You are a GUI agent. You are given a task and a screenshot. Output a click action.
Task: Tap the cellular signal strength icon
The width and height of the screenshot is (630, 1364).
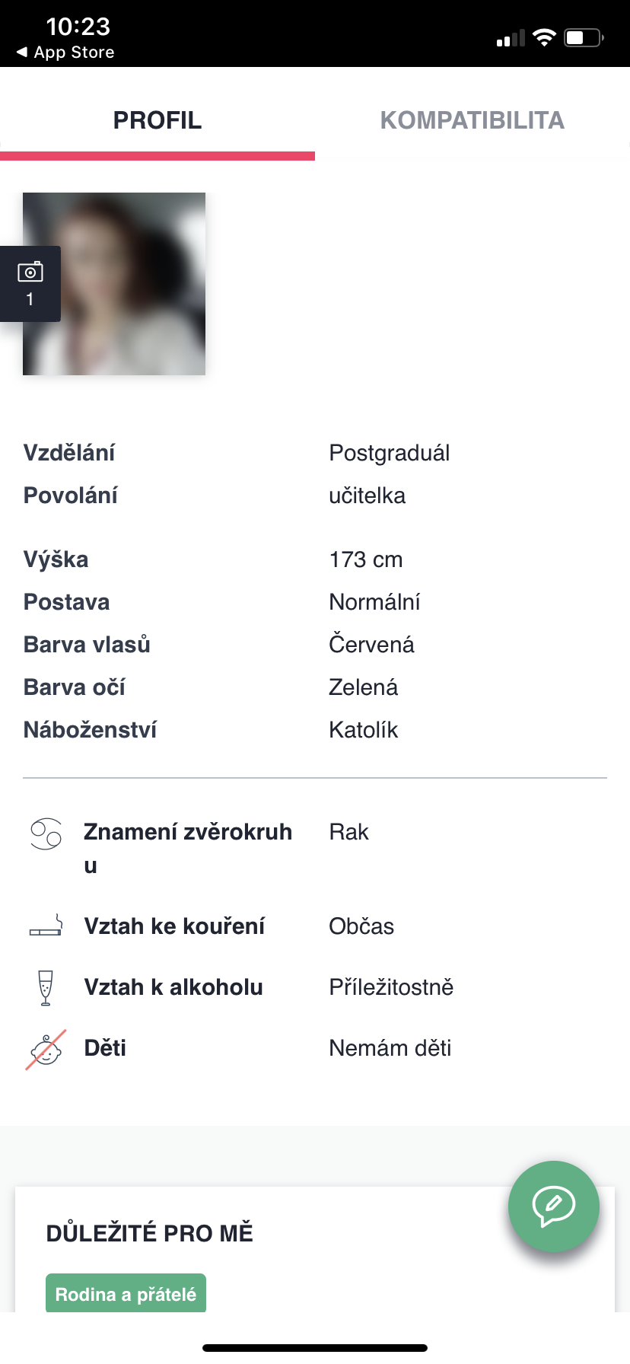(511, 38)
